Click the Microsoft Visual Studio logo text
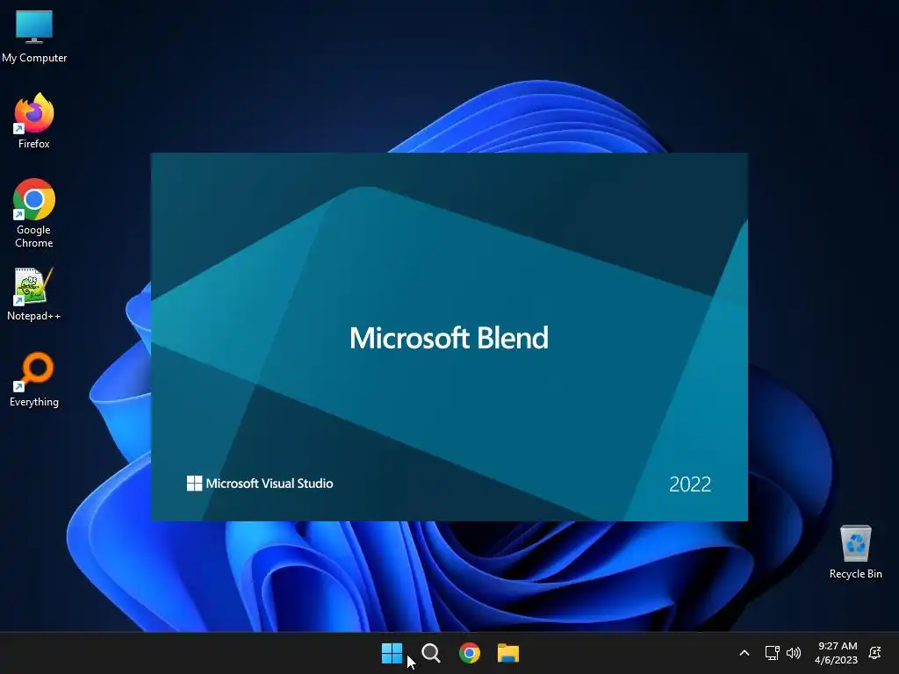The image size is (899, 674). tap(260, 484)
